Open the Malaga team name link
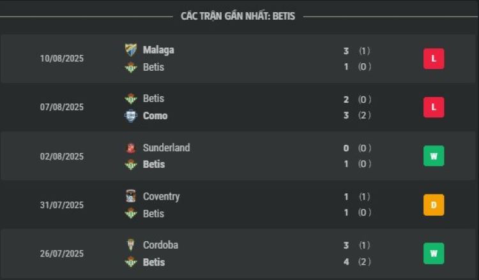 point(158,50)
